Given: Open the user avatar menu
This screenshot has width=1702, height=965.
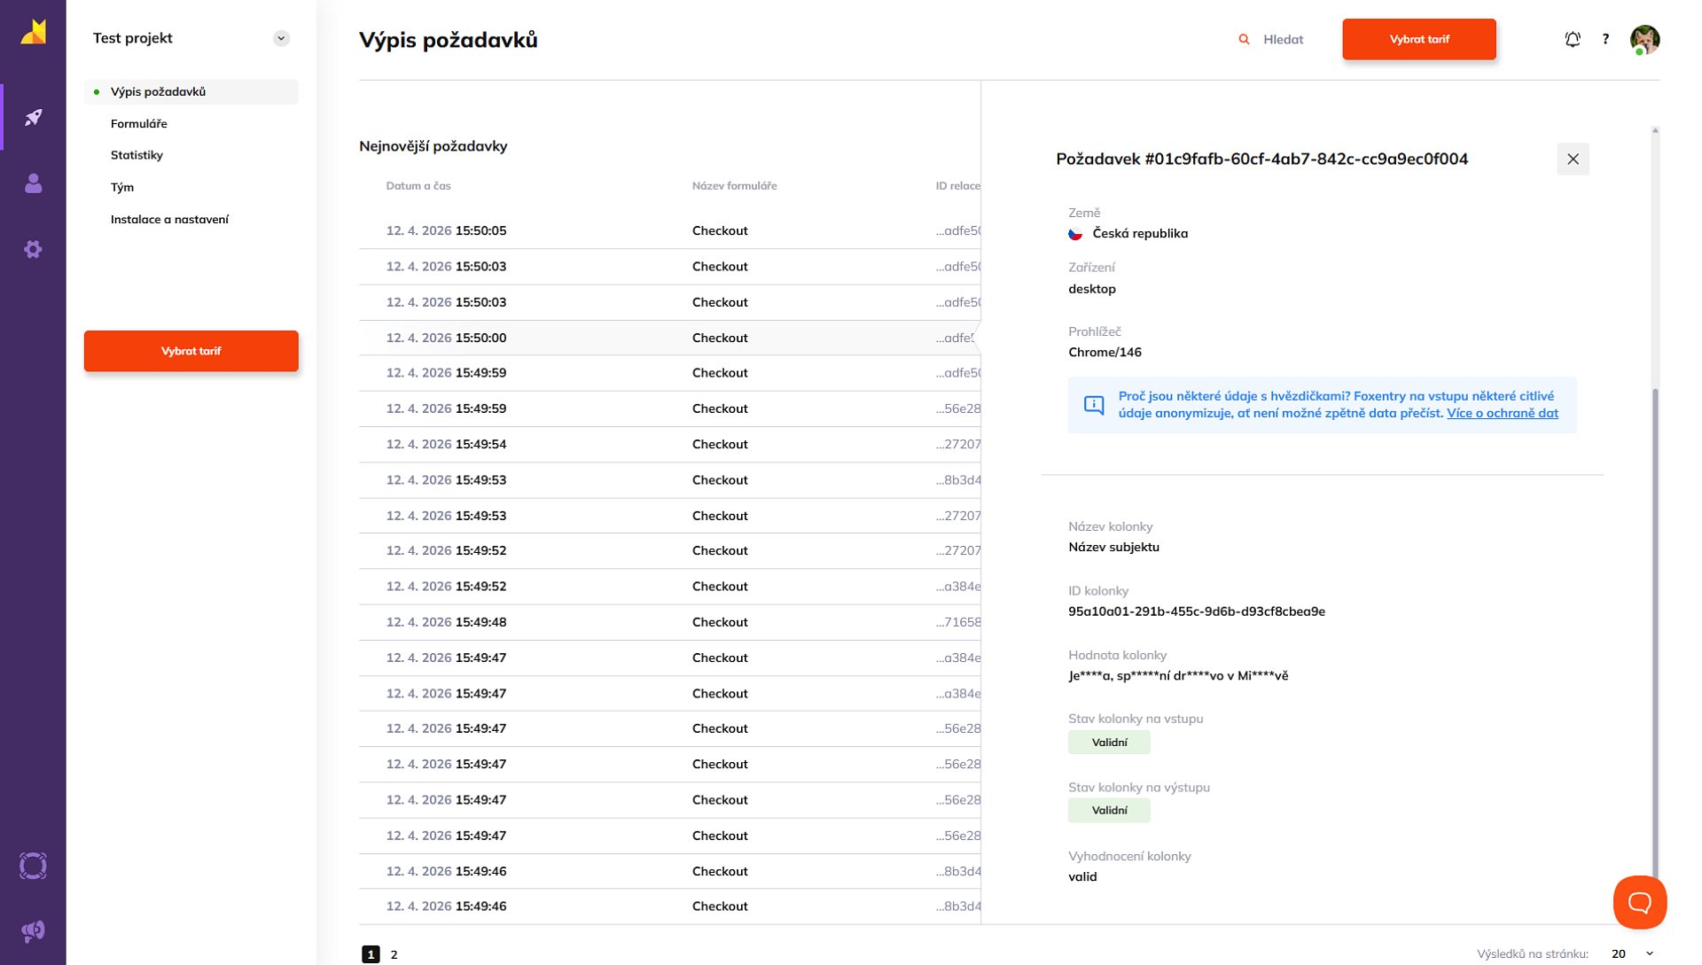Looking at the screenshot, I should pos(1644,39).
